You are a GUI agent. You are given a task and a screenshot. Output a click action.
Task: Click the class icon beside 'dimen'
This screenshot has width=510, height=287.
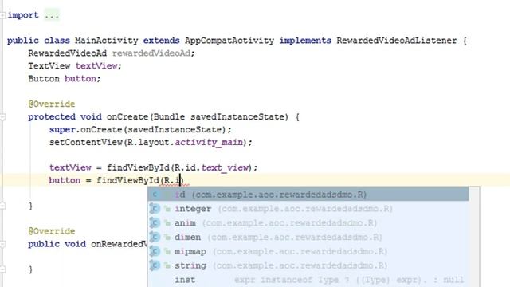tap(155, 238)
